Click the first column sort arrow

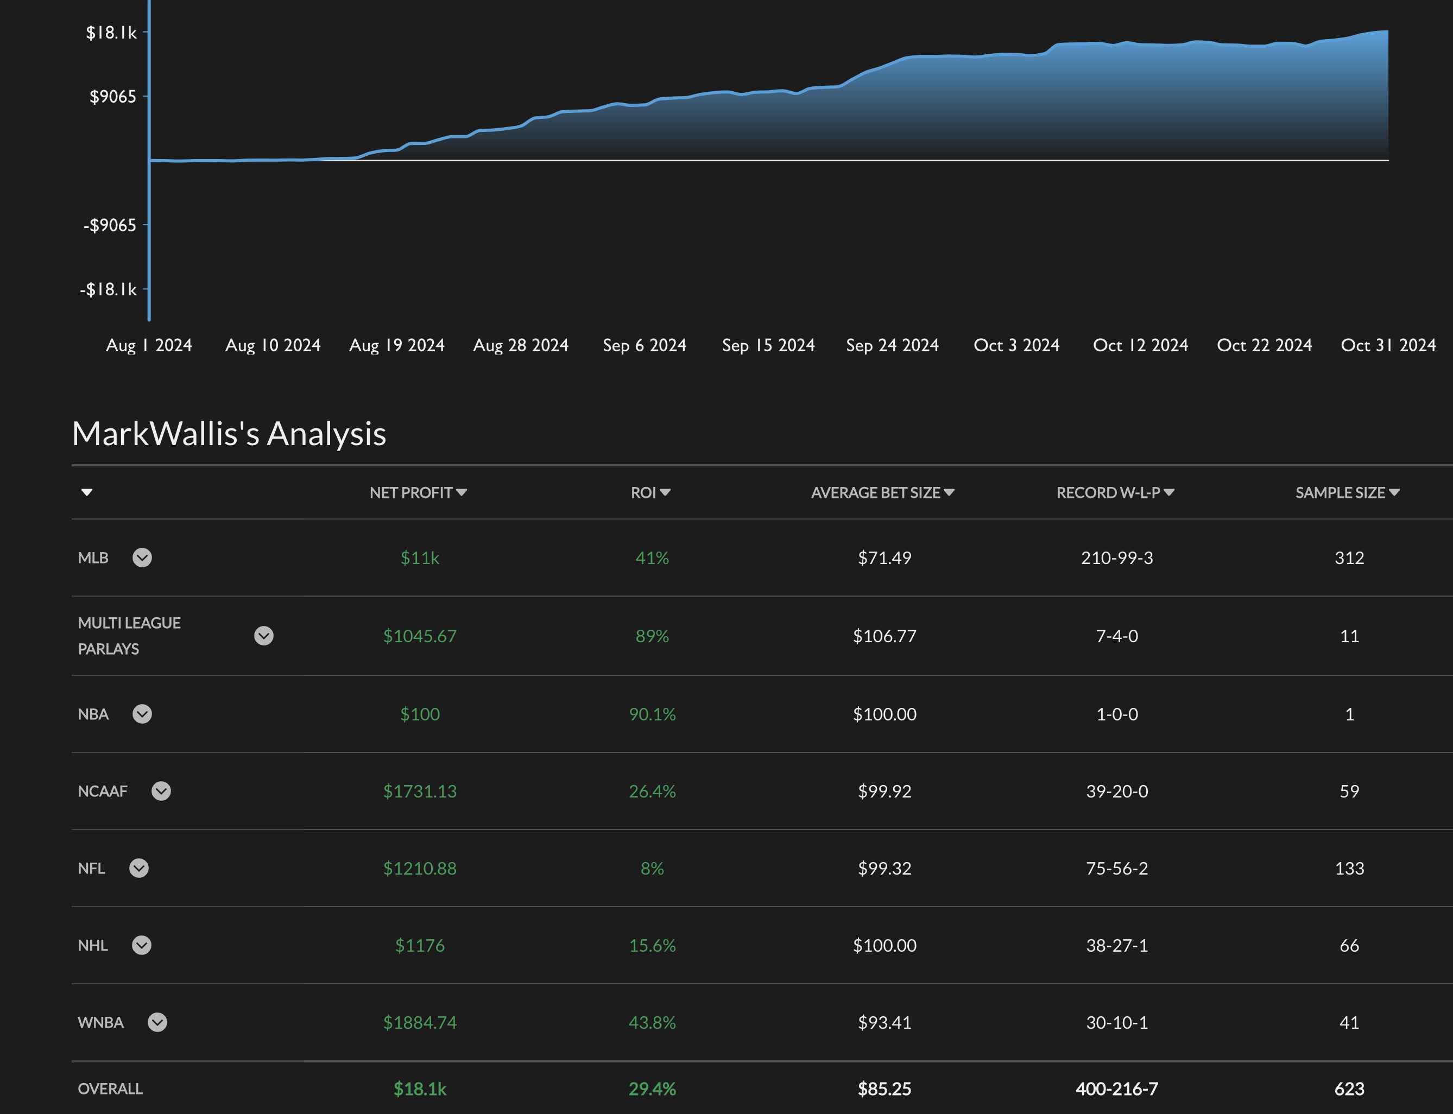(87, 492)
